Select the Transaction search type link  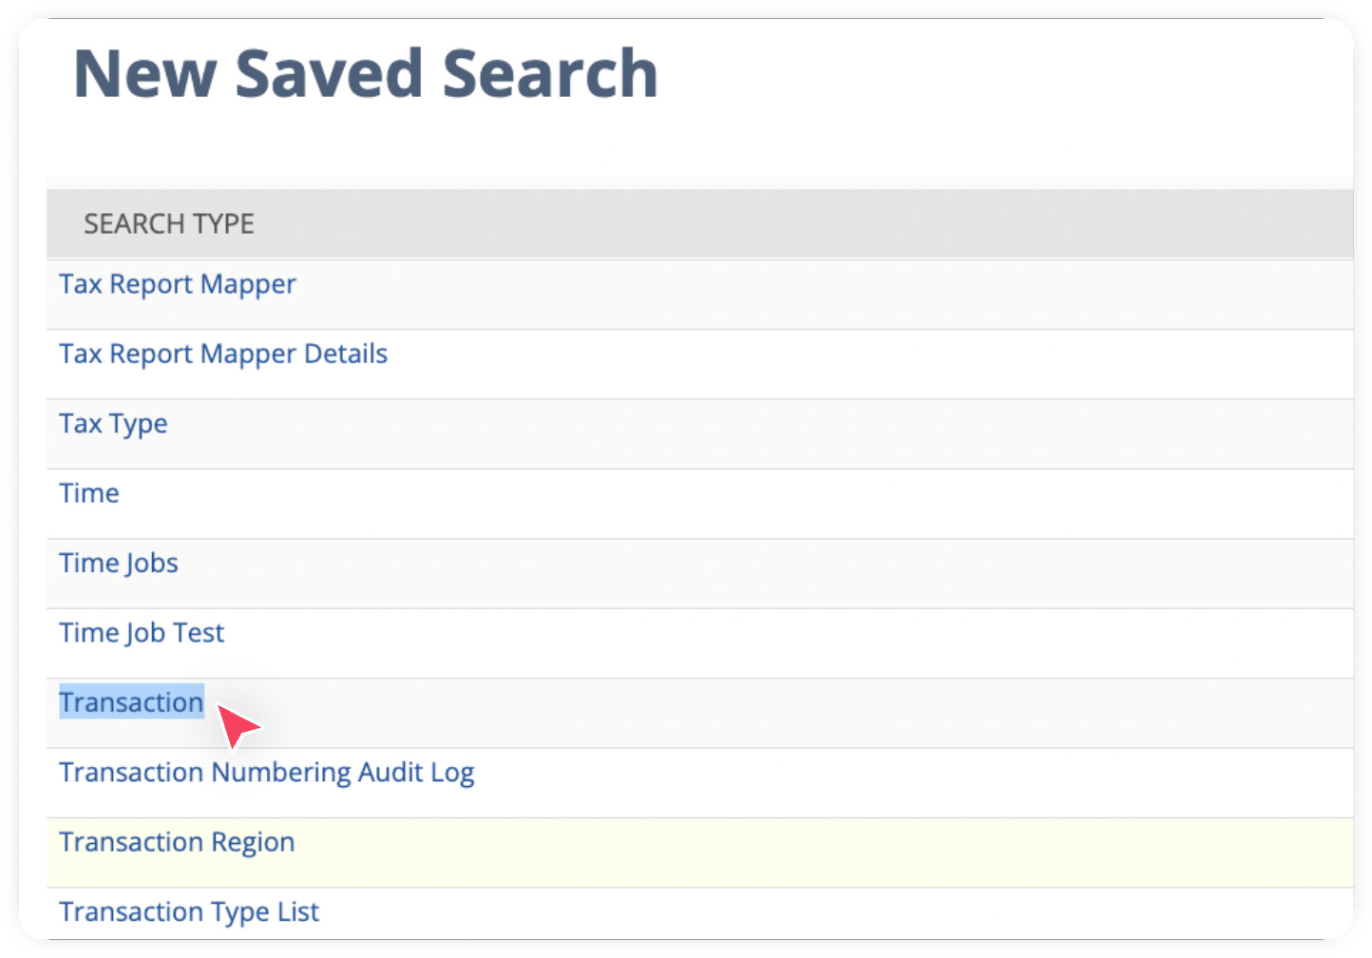click(x=130, y=701)
